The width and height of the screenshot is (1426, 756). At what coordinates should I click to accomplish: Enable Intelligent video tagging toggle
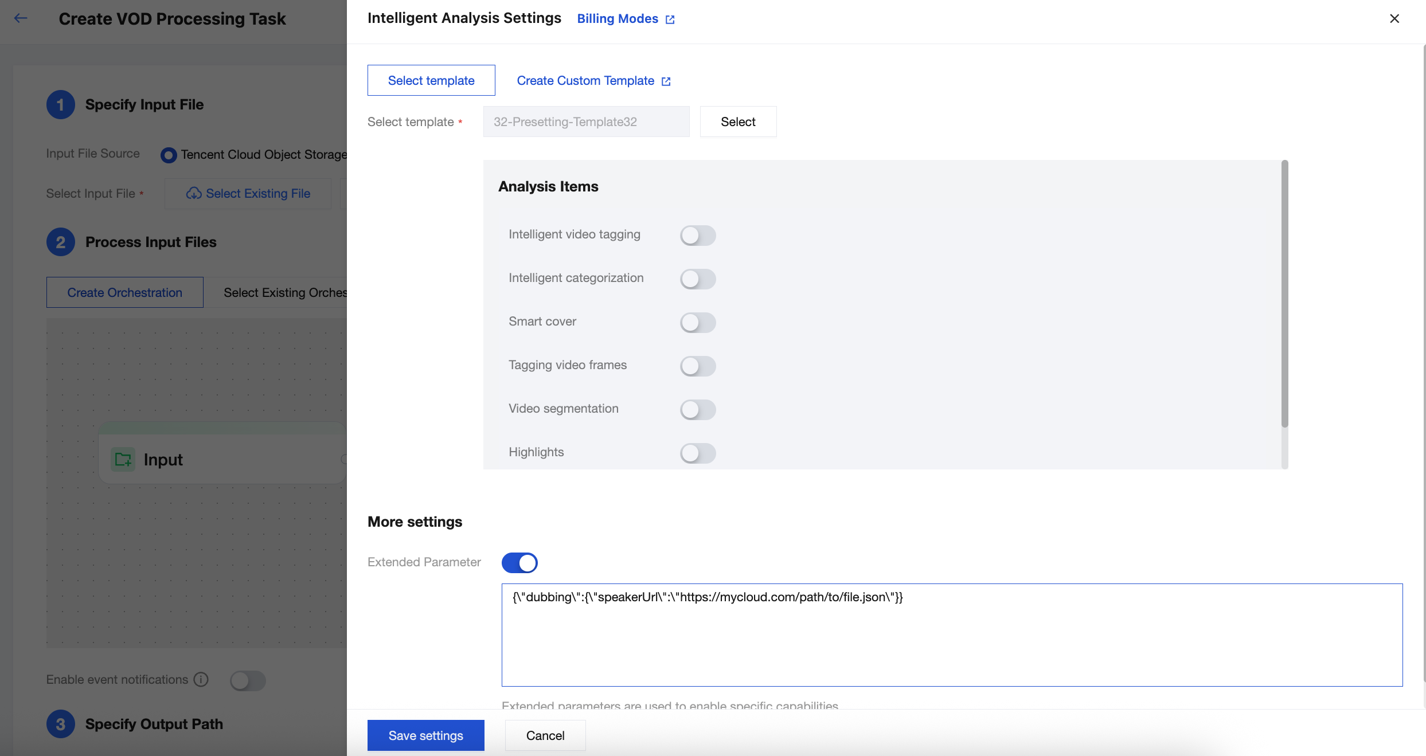697,236
